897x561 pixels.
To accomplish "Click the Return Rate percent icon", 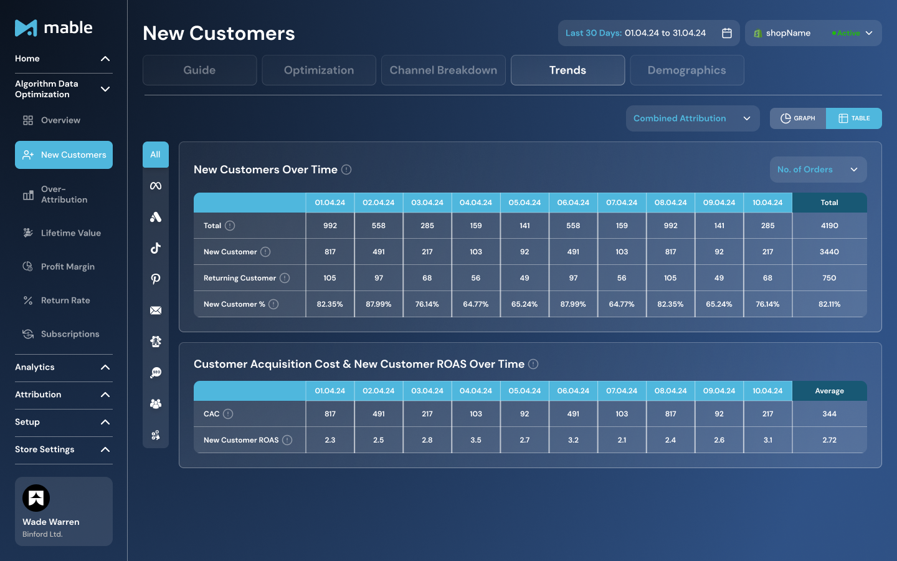I will pos(28,300).
